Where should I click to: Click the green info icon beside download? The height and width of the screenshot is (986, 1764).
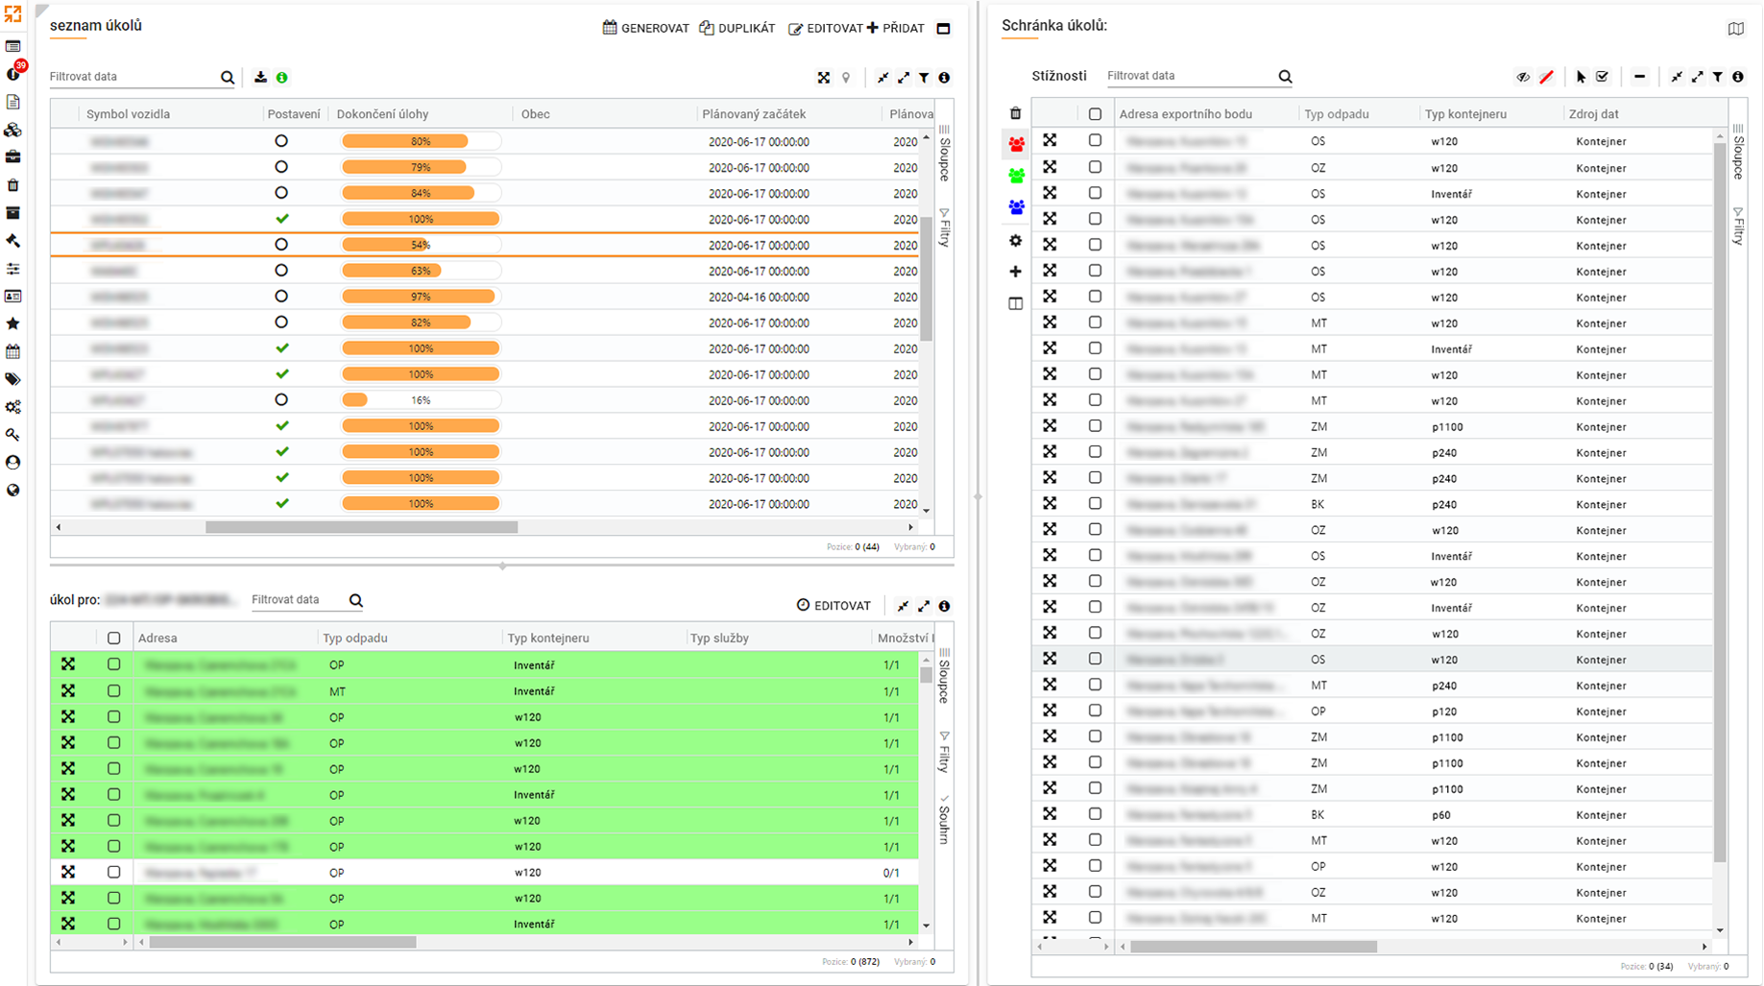pos(281,78)
